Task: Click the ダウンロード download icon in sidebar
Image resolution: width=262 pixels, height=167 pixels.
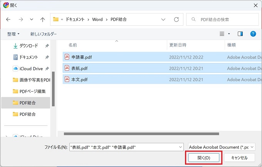Action: (15, 46)
